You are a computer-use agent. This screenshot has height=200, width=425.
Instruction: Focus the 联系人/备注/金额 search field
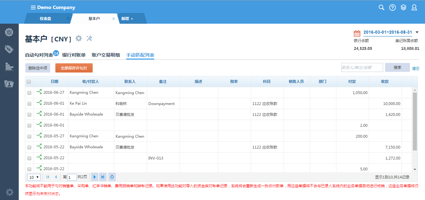(x=362, y=67)
